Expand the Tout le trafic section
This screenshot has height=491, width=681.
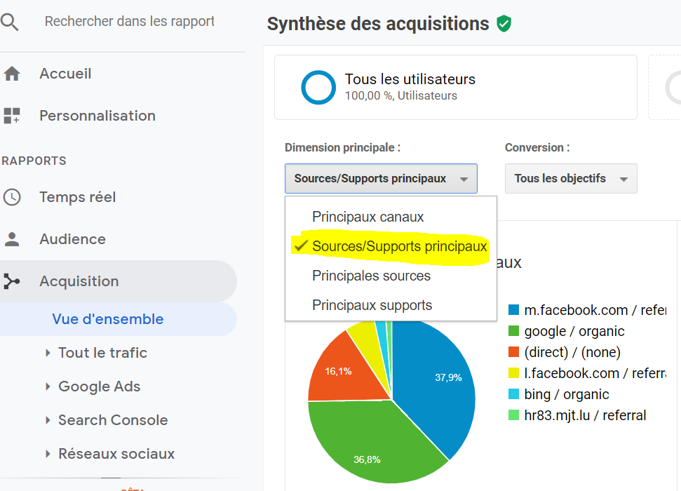coord(102,353)
